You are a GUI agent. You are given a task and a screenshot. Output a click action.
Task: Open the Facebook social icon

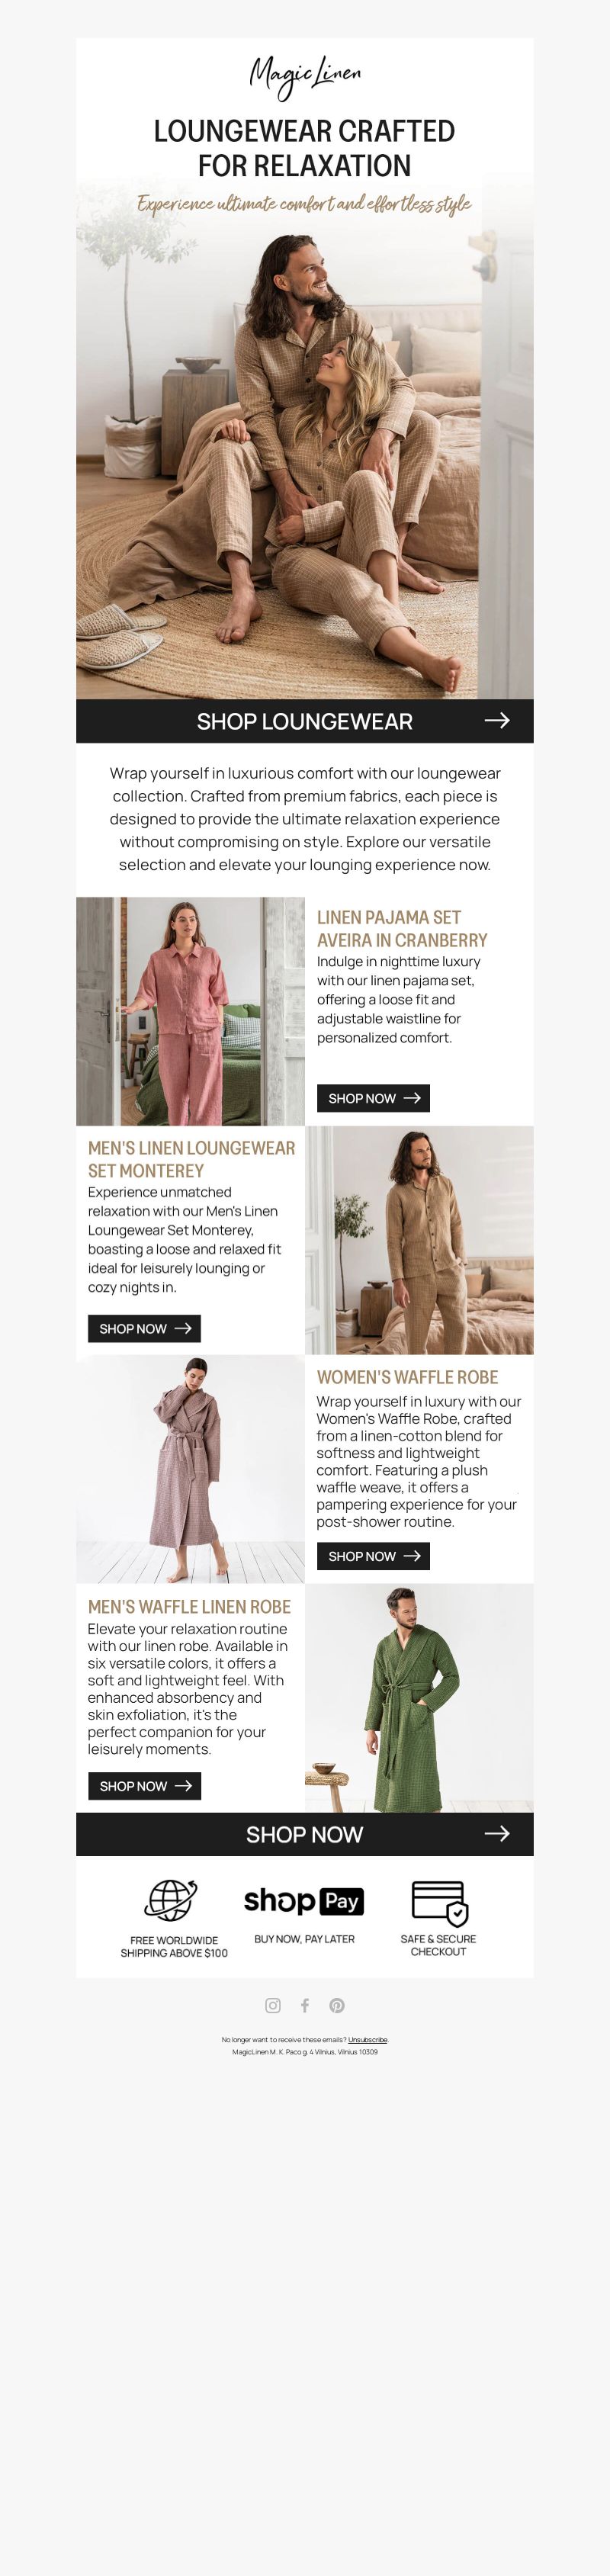coord(305,2005)
